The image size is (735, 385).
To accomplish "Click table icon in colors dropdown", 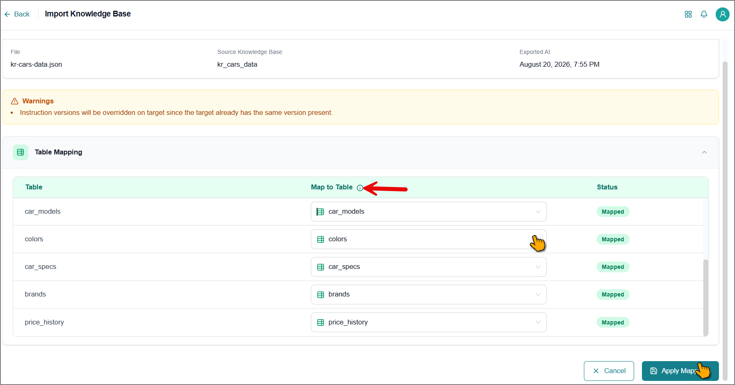I will [x=320, y=239].
